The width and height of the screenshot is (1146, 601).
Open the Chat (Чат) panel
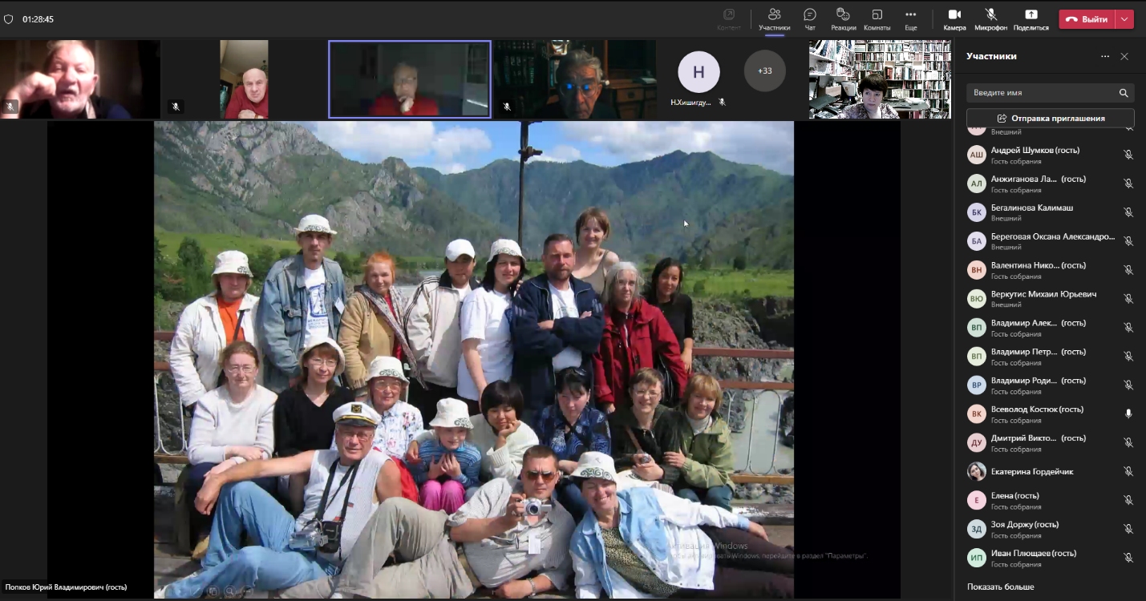click(810, 18)
